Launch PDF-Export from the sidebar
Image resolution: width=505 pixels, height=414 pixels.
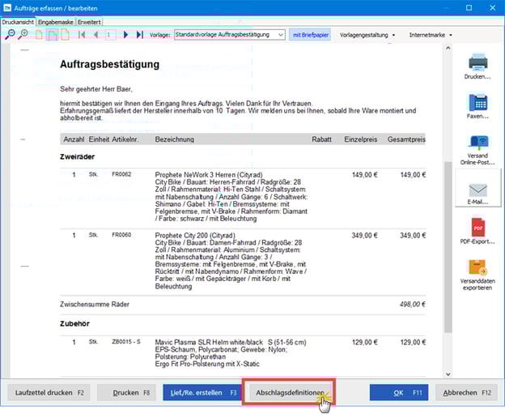(477, 231)
